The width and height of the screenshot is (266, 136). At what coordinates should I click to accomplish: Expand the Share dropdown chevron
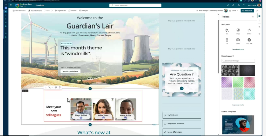[x=237, y=11]
